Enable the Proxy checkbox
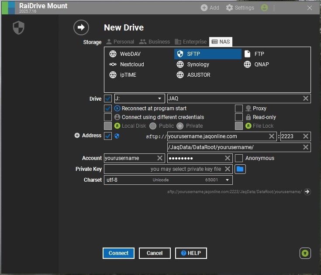 pos(239,109)
